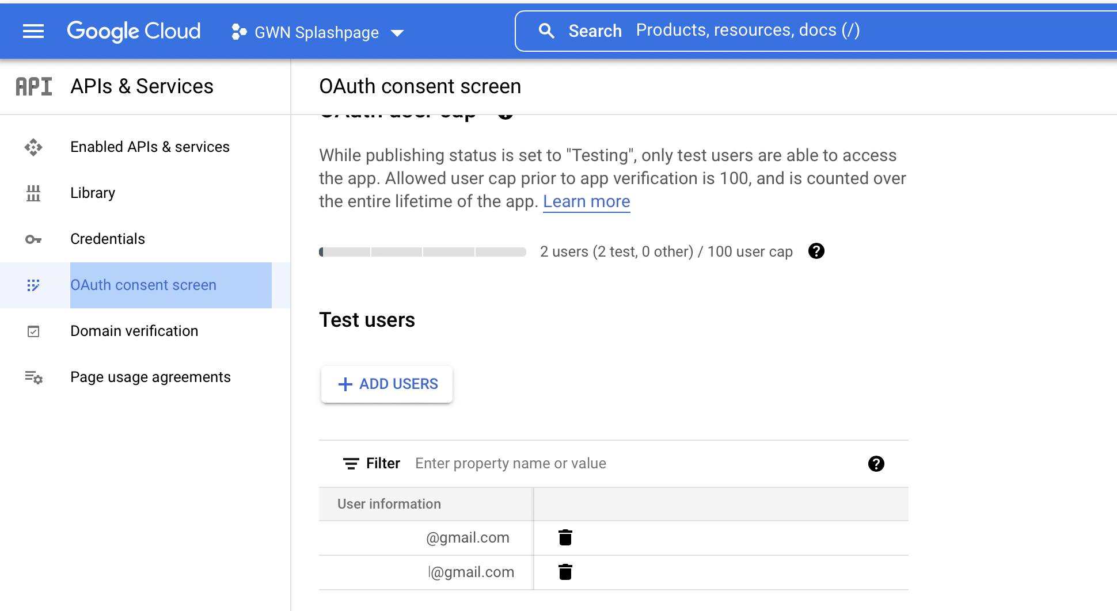This screenshot has height=611, width=1117.
Task: Delete the first gmail.com test user
Action: click(x=565, y=537)
